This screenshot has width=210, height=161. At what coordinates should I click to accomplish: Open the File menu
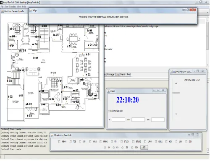tap(2, 7)
